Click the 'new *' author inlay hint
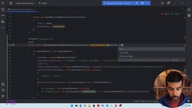 click(x=31, y=42)
